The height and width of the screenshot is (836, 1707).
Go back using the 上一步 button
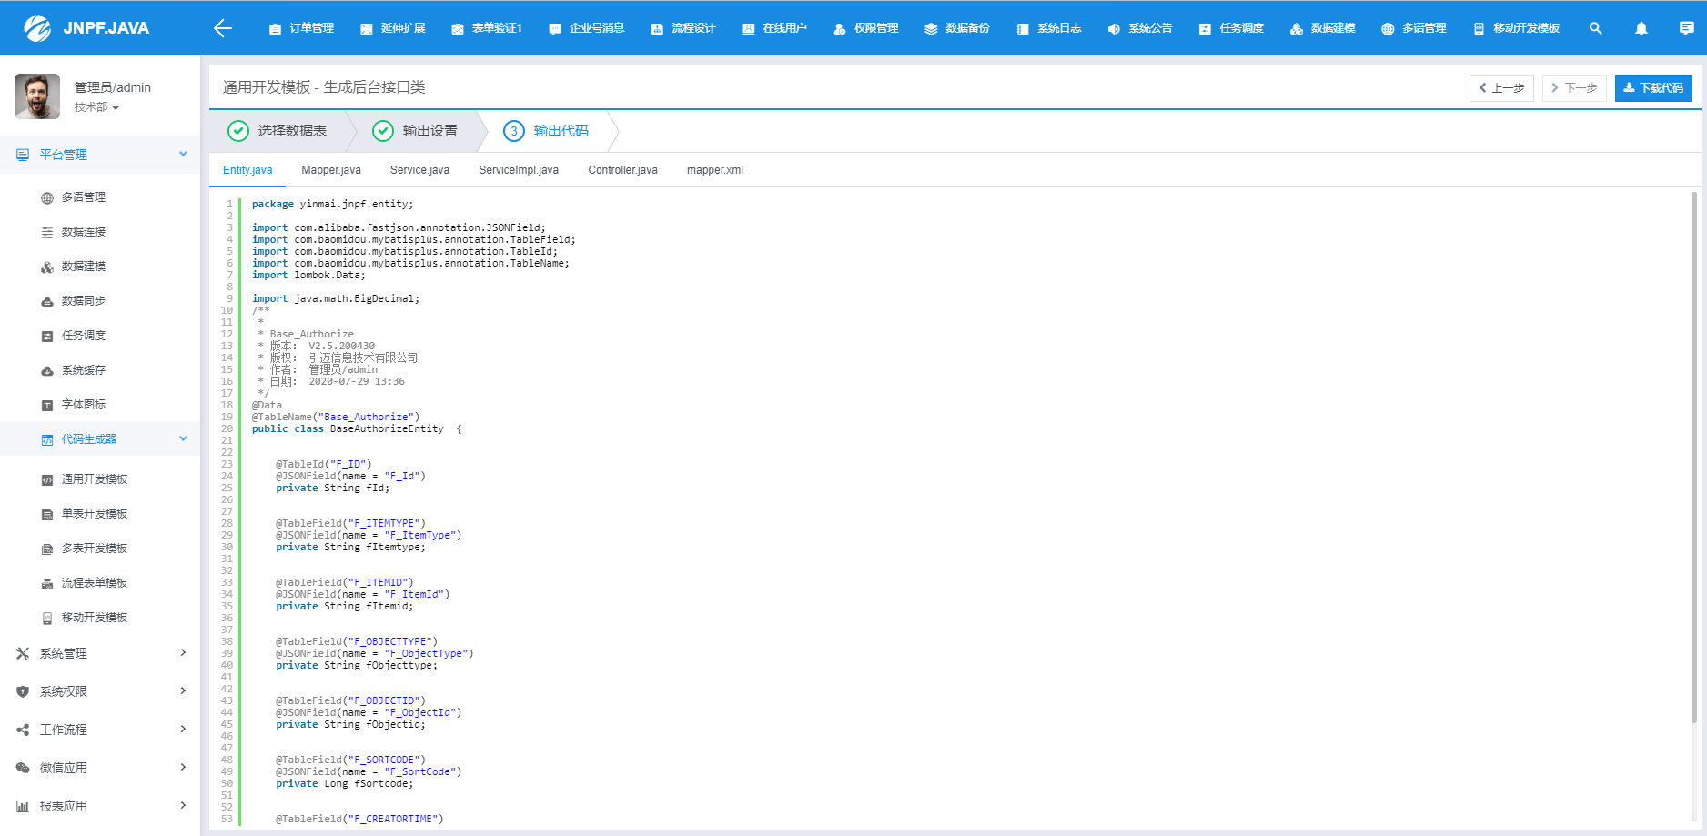(x=1501, y=87)
